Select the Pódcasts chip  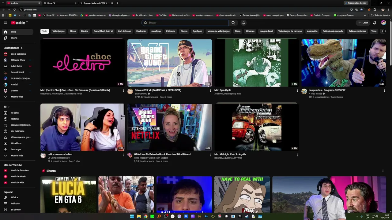click(x=171, y=31)
